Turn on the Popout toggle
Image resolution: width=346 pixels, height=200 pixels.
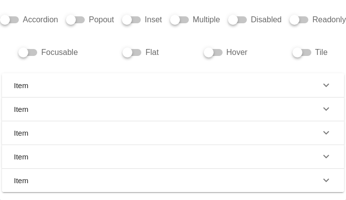tap(75, 20)
